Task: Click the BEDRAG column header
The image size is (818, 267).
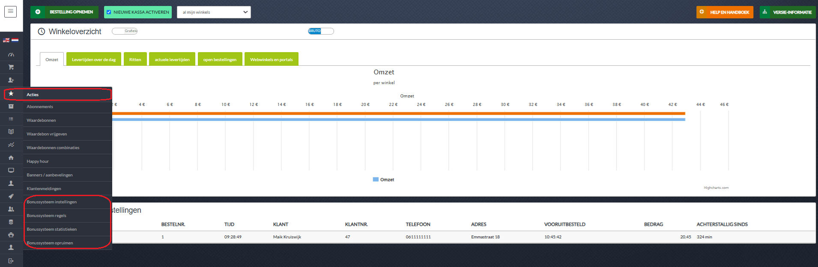Action: tap(654, 224)
